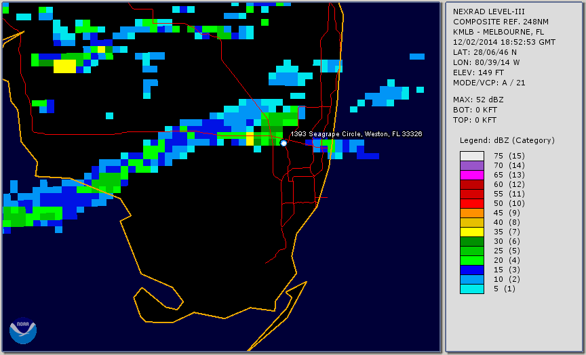Select the light blue 10 dBZ swatch
Viewport: 586px width, 355px height.
click(471, 279)
